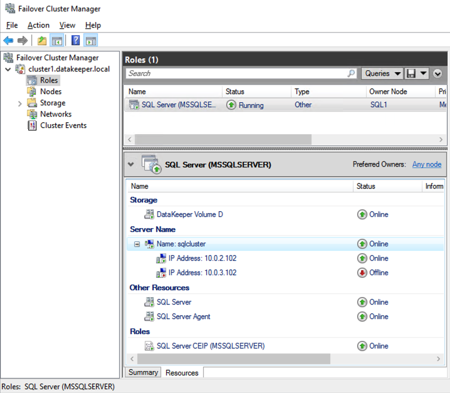Click the Nodes tree icon

point(32,92)
